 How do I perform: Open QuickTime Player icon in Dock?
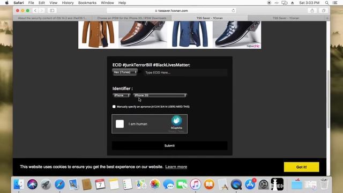pos(236,184)
